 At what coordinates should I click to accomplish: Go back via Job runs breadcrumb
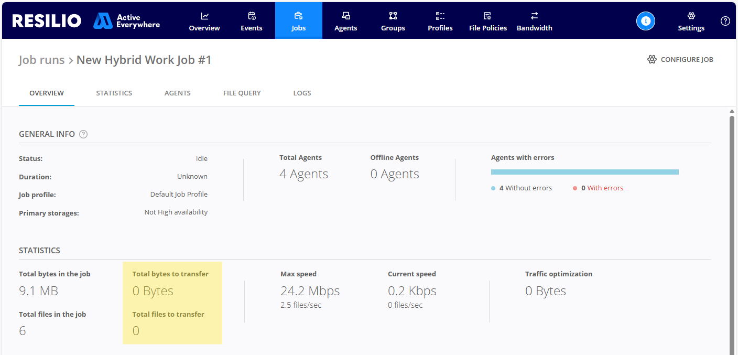coord(41,60)
